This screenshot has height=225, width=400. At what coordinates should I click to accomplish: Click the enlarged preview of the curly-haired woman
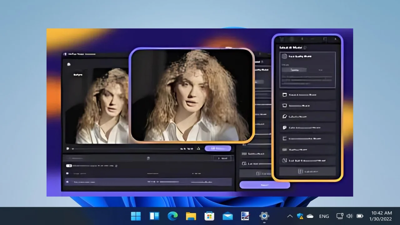pos(192,95)
